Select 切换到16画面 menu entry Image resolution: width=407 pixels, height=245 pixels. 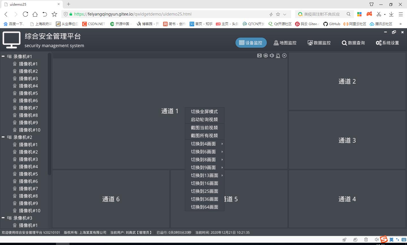[x=204, y=183]
